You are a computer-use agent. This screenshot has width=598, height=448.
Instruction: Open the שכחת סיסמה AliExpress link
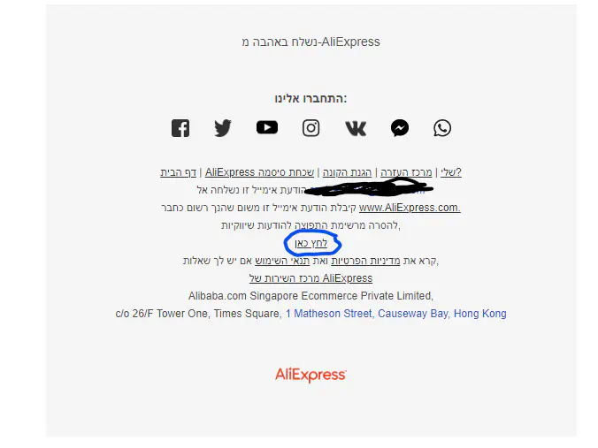tap(259, 172)
